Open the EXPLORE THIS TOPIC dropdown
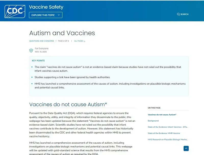The height and width of the screenshot is (155, 204). (x=45, y=15)
